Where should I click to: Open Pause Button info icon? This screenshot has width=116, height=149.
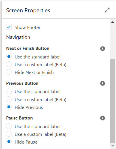[103, 118]
